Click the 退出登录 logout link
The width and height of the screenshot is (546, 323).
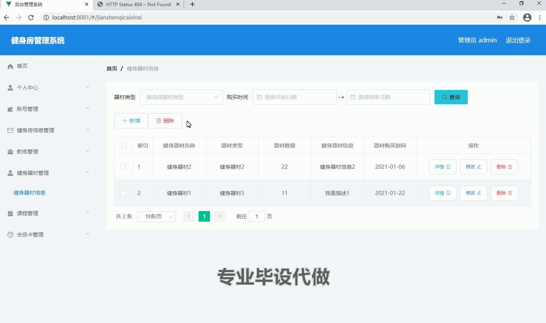tap(518, 40)
